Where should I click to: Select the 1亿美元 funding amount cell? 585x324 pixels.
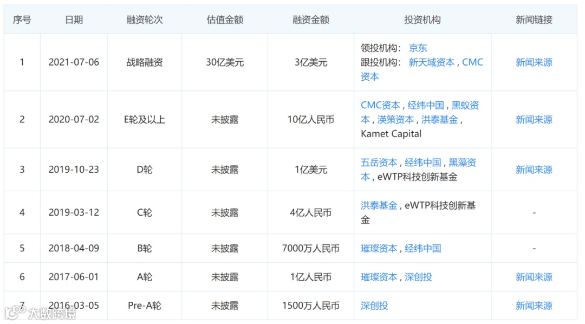click(x=311, y=170)
